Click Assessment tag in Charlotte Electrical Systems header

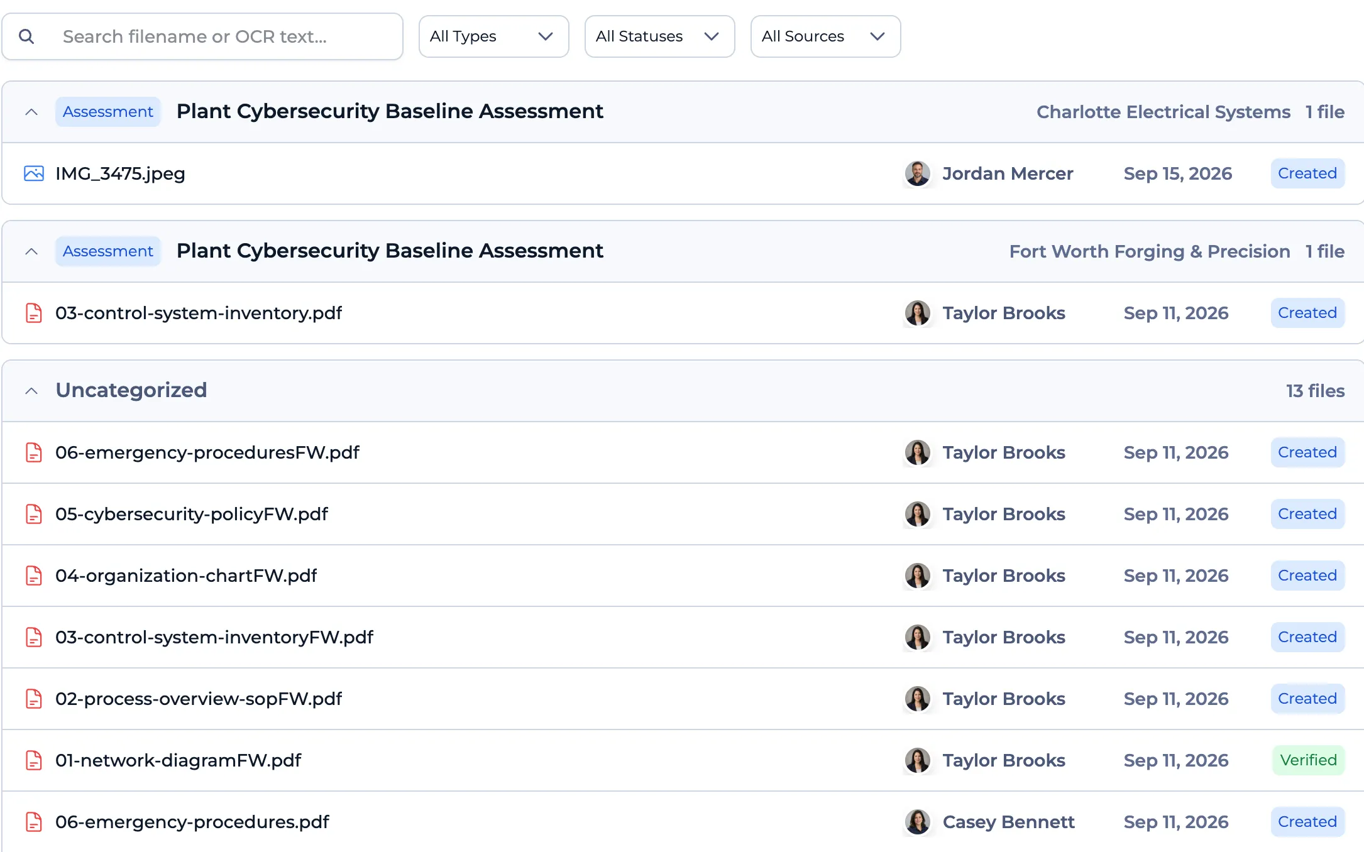(x=108, y=112)
